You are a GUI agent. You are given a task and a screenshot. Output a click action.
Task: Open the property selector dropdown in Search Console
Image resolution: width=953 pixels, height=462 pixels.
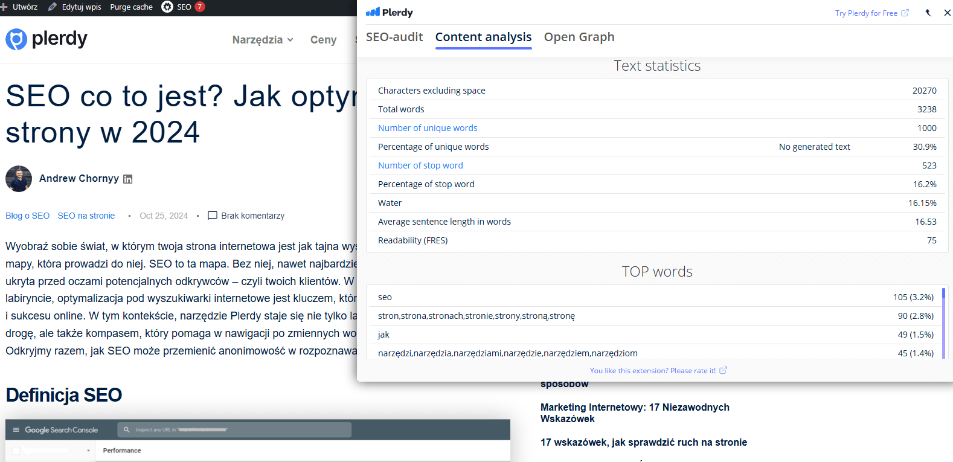point(88,451)
